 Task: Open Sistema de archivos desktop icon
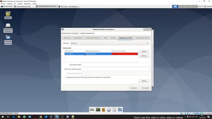coord(8,28)
